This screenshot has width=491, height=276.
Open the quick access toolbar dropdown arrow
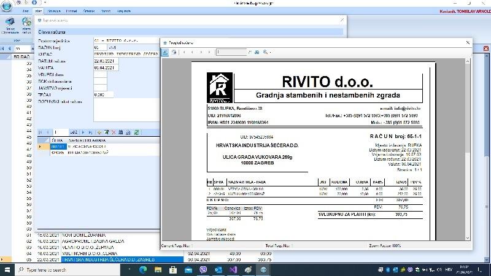(45, 3)
